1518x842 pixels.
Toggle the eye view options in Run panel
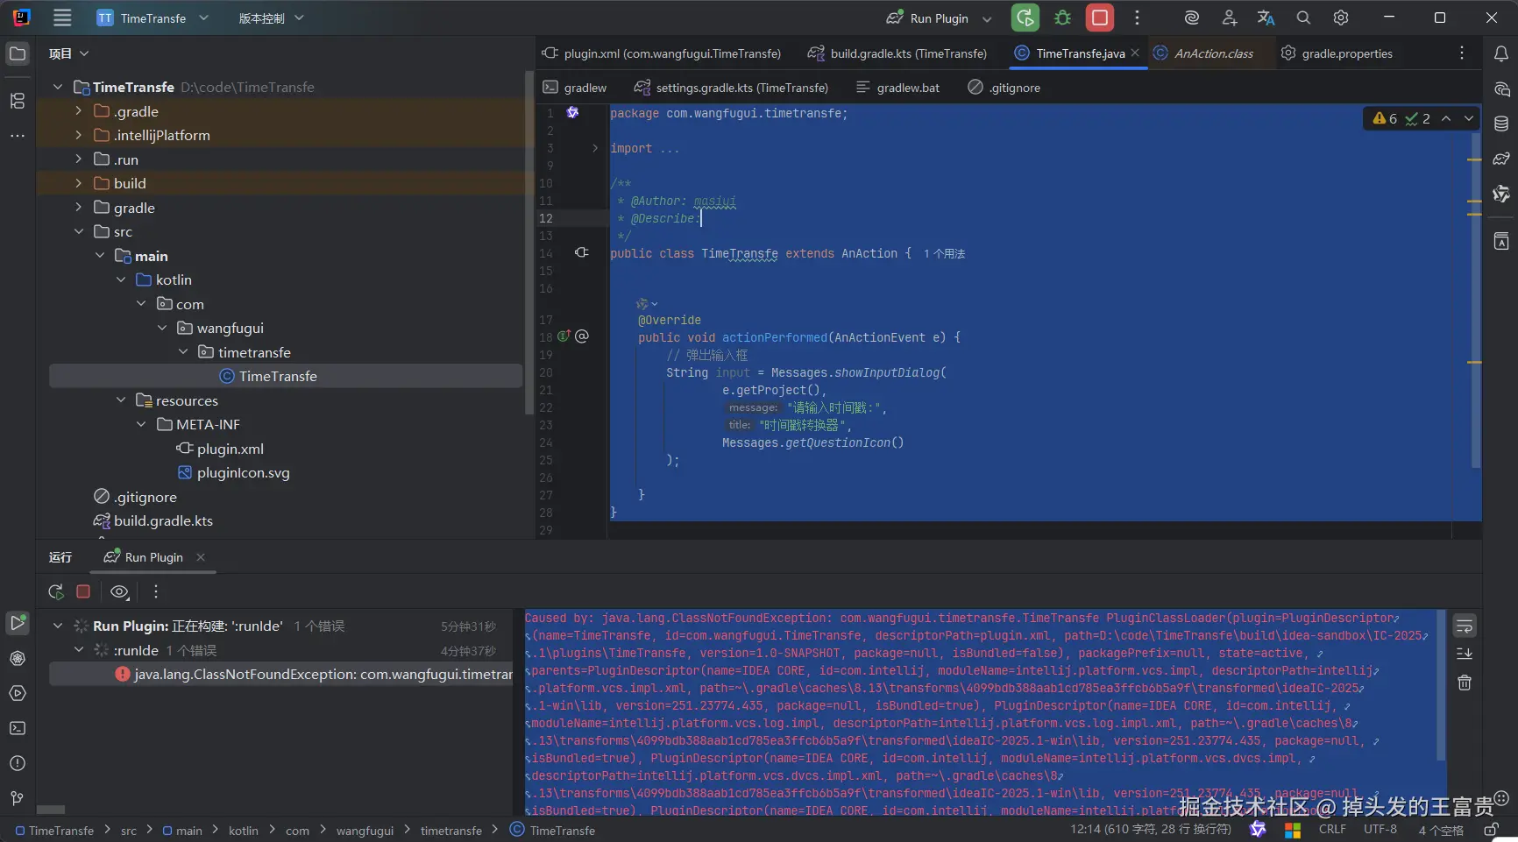pyautogui.click(x=119, y=592)
